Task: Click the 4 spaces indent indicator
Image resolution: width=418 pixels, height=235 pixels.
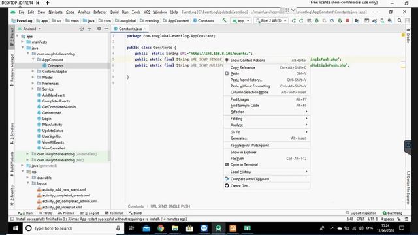Action: click(x=387, y=219)
